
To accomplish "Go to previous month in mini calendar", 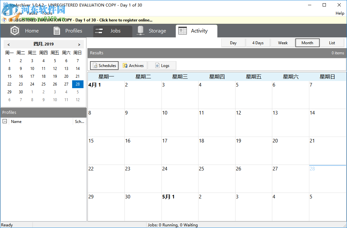I will coord(8,44).
